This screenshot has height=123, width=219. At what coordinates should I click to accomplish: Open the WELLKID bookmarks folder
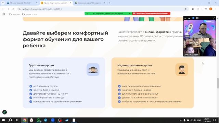(x=14, y=14)
